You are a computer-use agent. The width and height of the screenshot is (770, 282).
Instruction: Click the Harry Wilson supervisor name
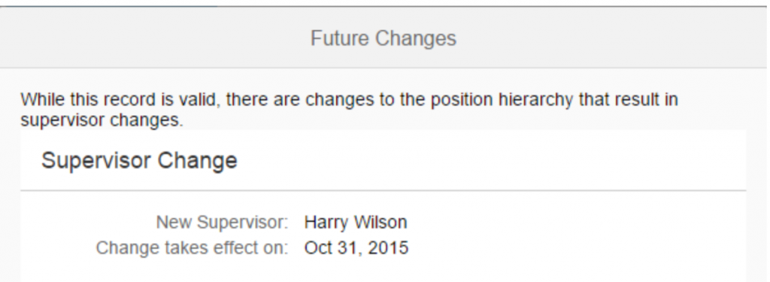(x=356, y=222)
